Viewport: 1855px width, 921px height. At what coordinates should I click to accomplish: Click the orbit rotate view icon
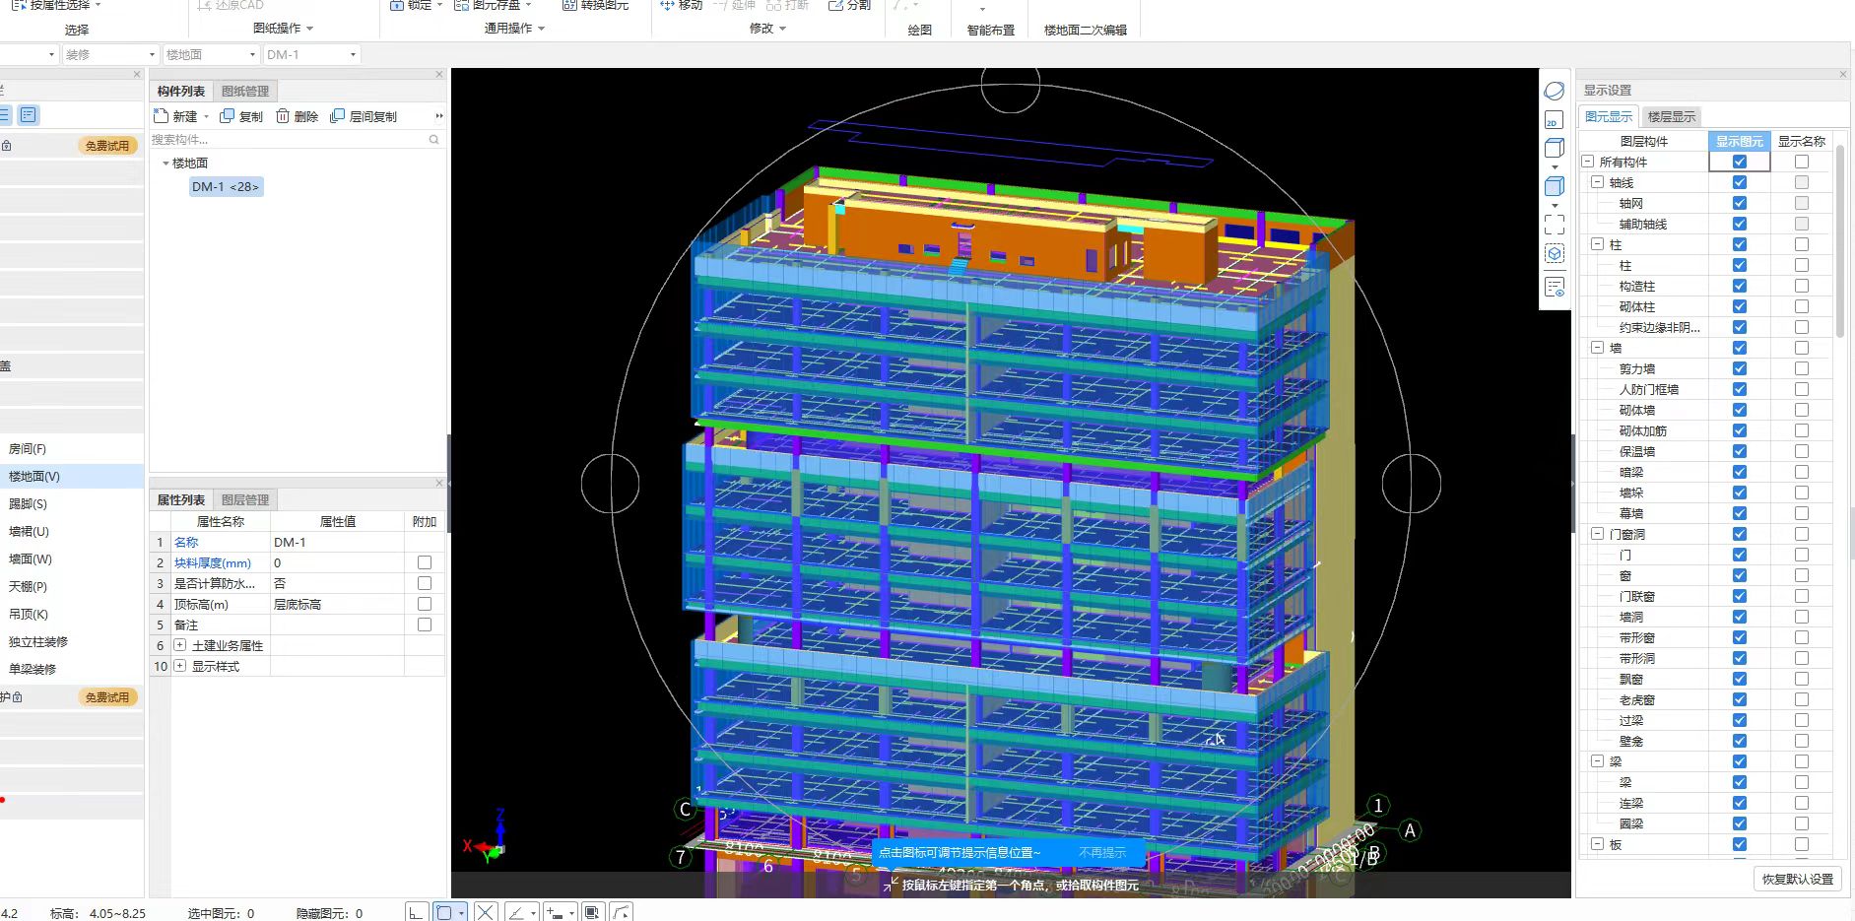(1555, 91)
